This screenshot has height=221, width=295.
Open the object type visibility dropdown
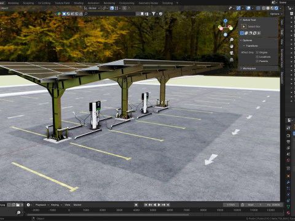232,8
